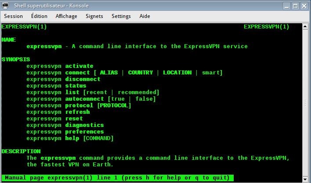Open the Settings menu
The height and width of the screenshot is (183, 311).
click(121, 16)
